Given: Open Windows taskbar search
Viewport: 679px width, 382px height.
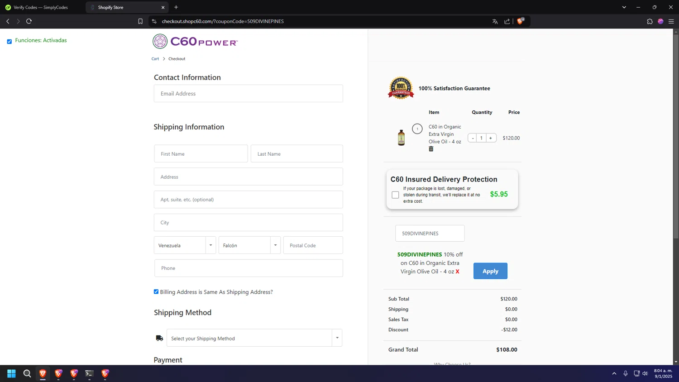Looking at the screenshot, I should point(27,373).
